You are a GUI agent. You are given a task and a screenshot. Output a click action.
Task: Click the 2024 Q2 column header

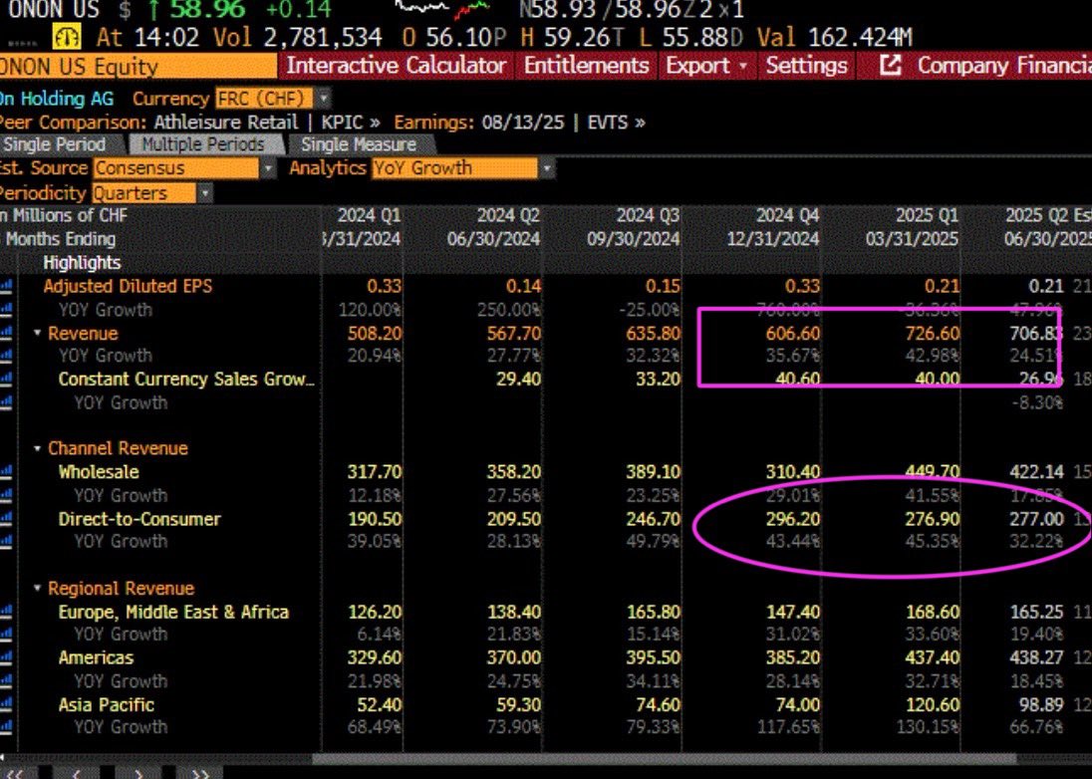(508, 215)
